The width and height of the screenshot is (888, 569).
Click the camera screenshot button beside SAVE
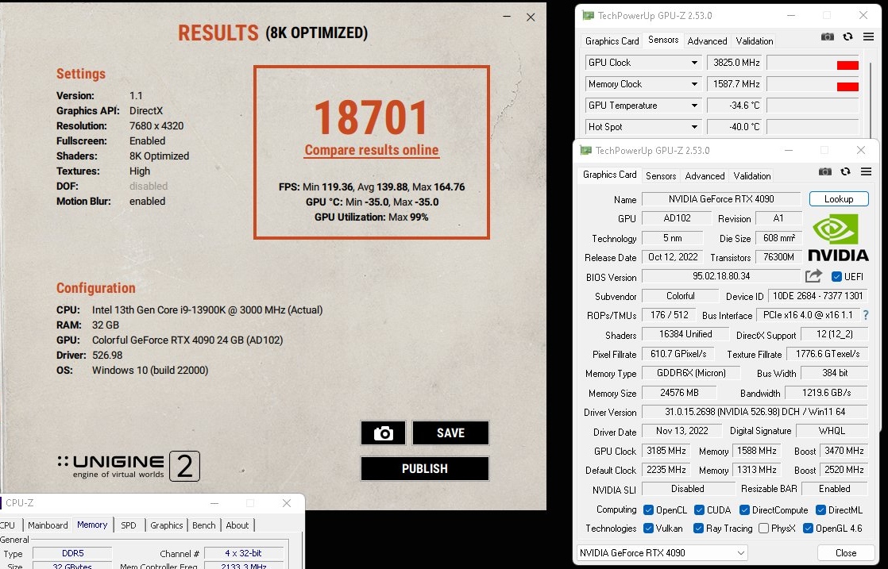click(x=383, y=433)
